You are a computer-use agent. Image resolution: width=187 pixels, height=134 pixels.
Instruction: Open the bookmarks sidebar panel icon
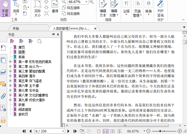click(x=3, y=48)
